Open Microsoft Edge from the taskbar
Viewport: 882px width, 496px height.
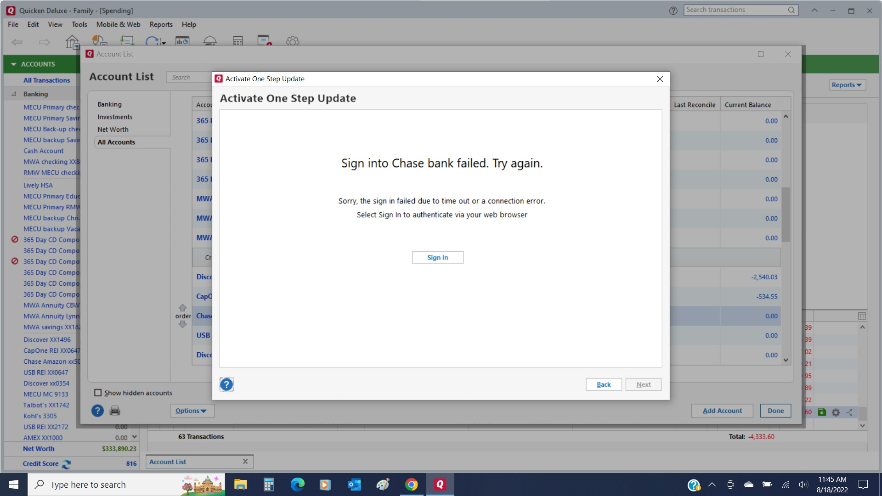point(297,485)
